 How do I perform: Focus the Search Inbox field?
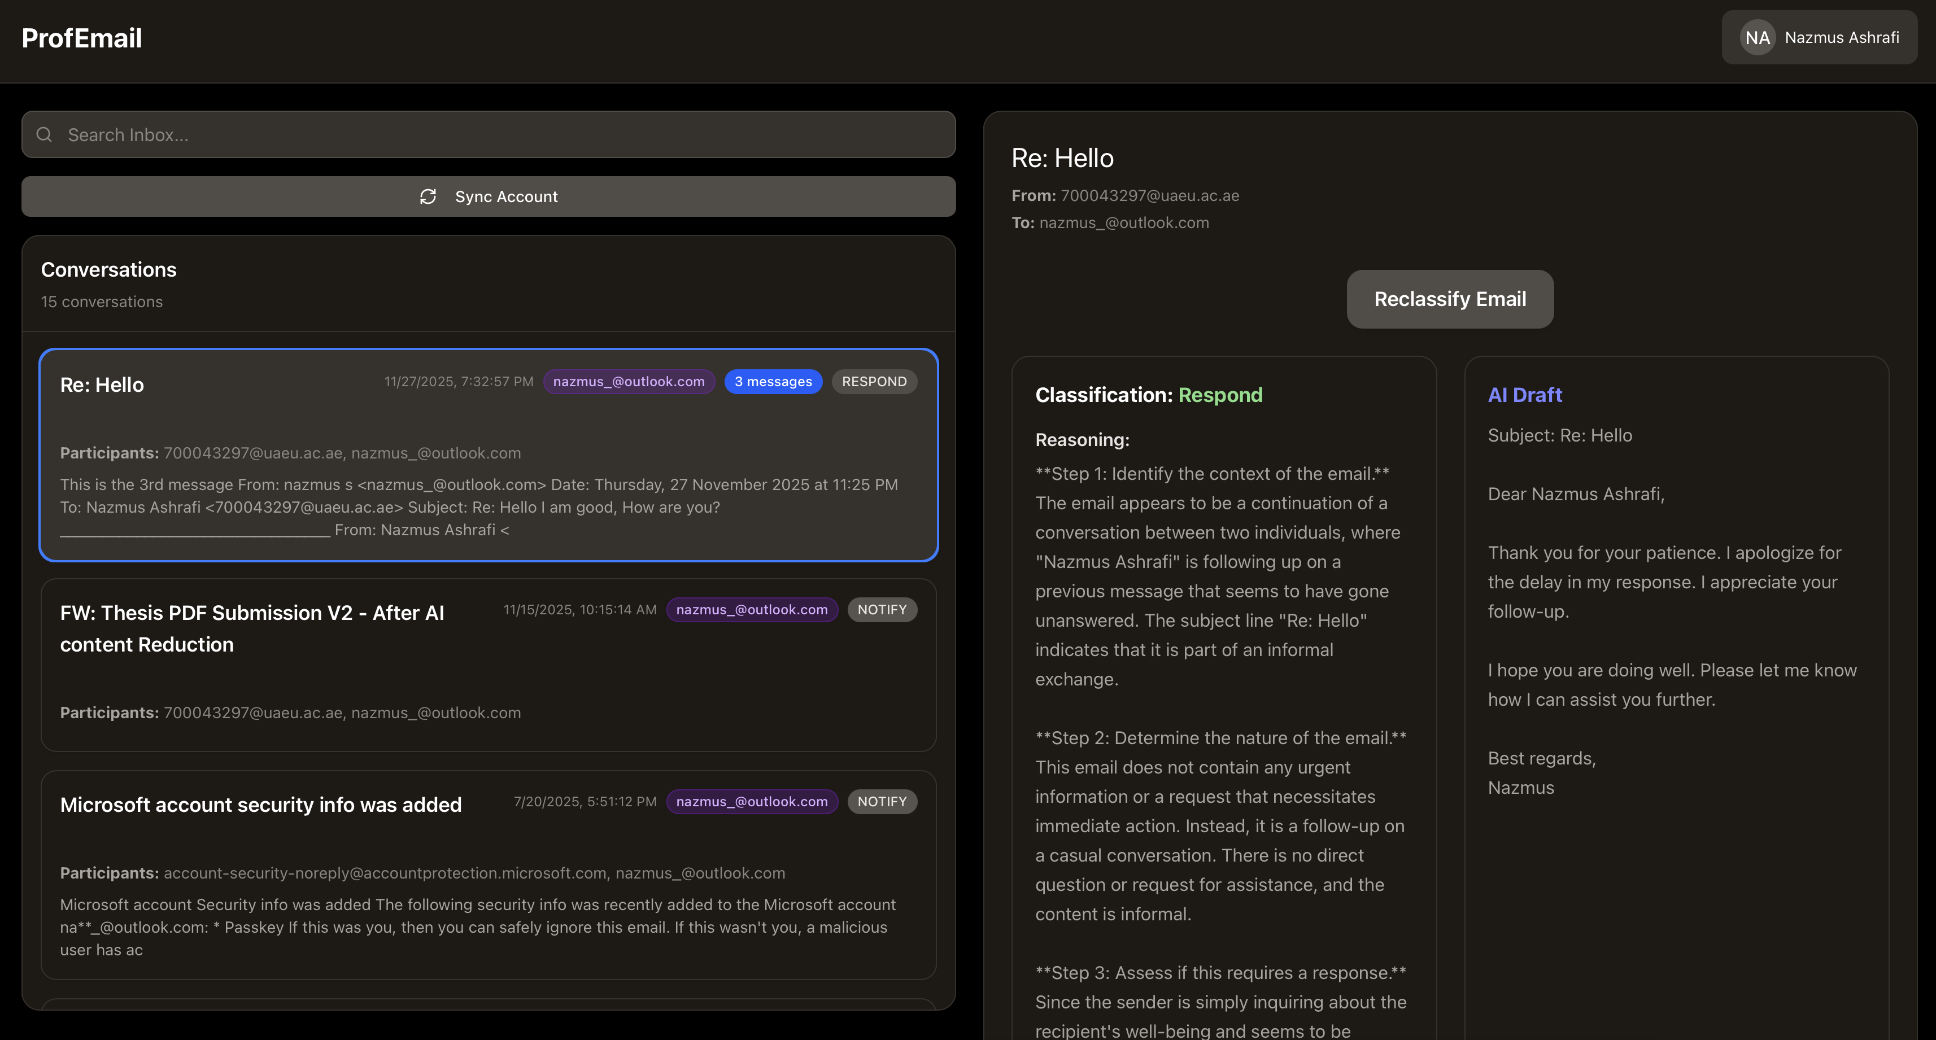pos(489,134)
